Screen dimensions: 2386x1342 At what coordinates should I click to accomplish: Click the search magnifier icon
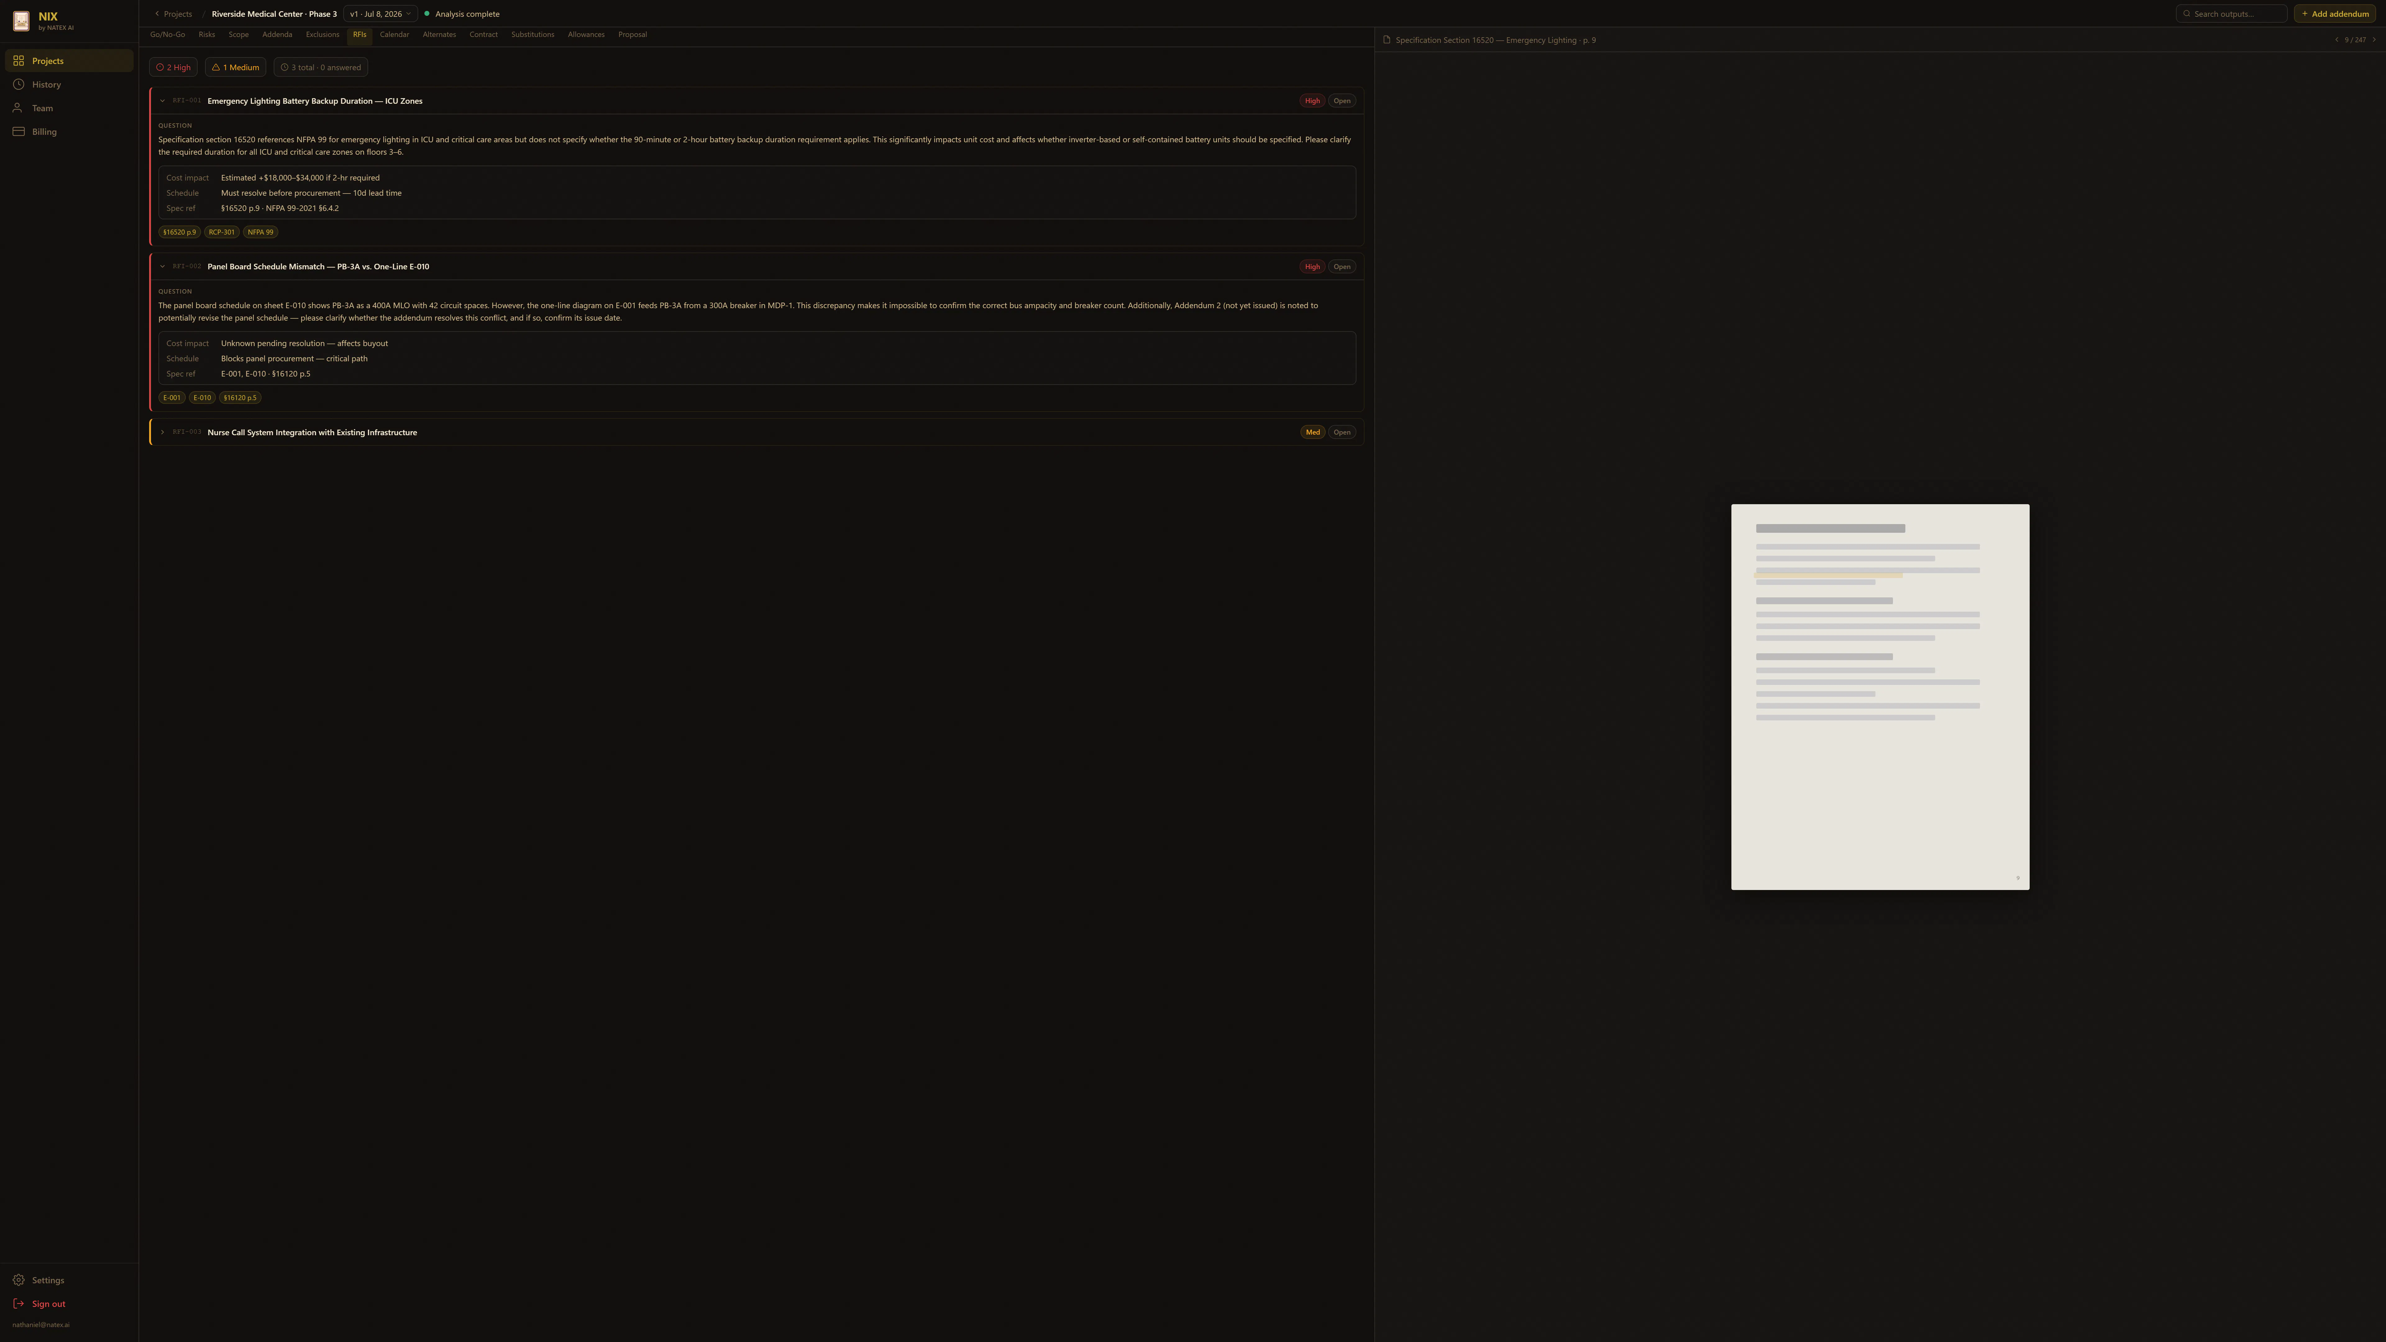tap(2187, 14)
